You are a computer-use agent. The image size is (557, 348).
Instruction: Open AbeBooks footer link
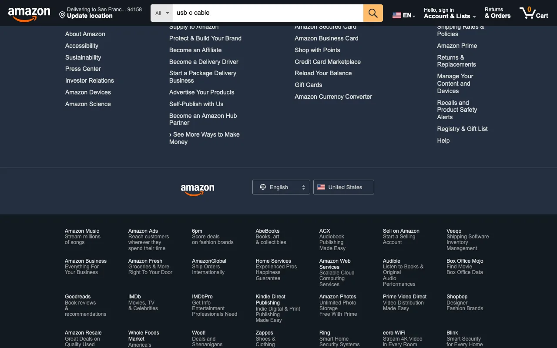click(x=271, y=237)
